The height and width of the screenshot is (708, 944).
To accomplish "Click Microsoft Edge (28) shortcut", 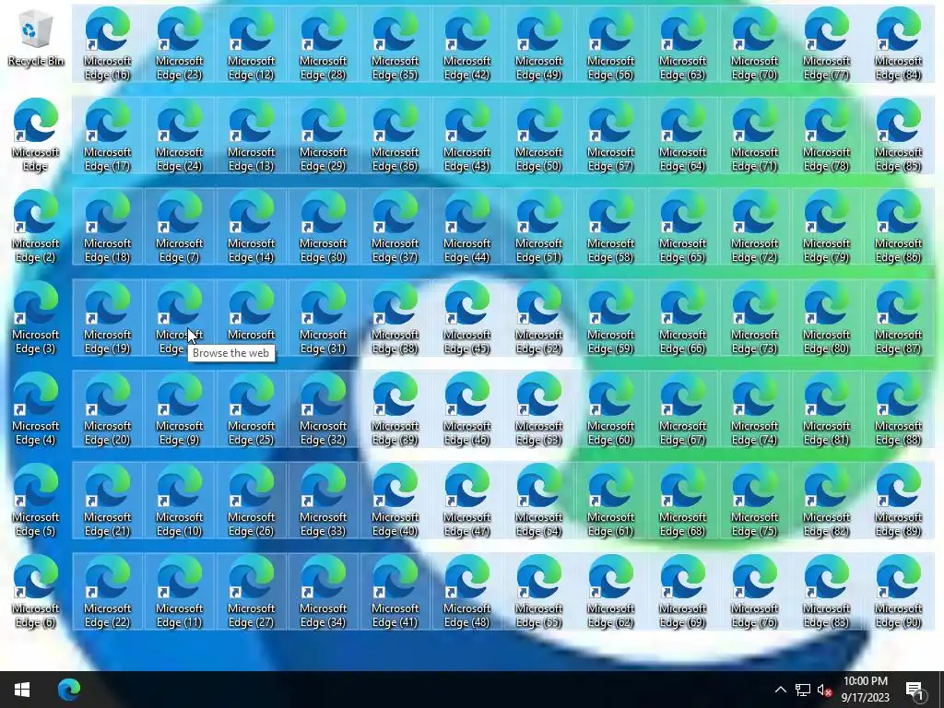I will [324, 44].
